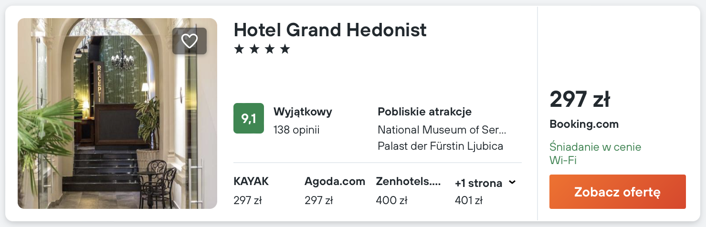Select Palast der Fürstin Ljubica attraction
Image resolution: width=706 pixels, height=227 pixels.
coord(440,146)
